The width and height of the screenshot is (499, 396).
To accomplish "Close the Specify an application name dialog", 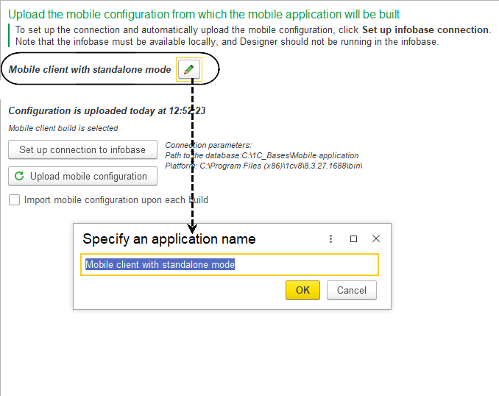I will (376, 239).
